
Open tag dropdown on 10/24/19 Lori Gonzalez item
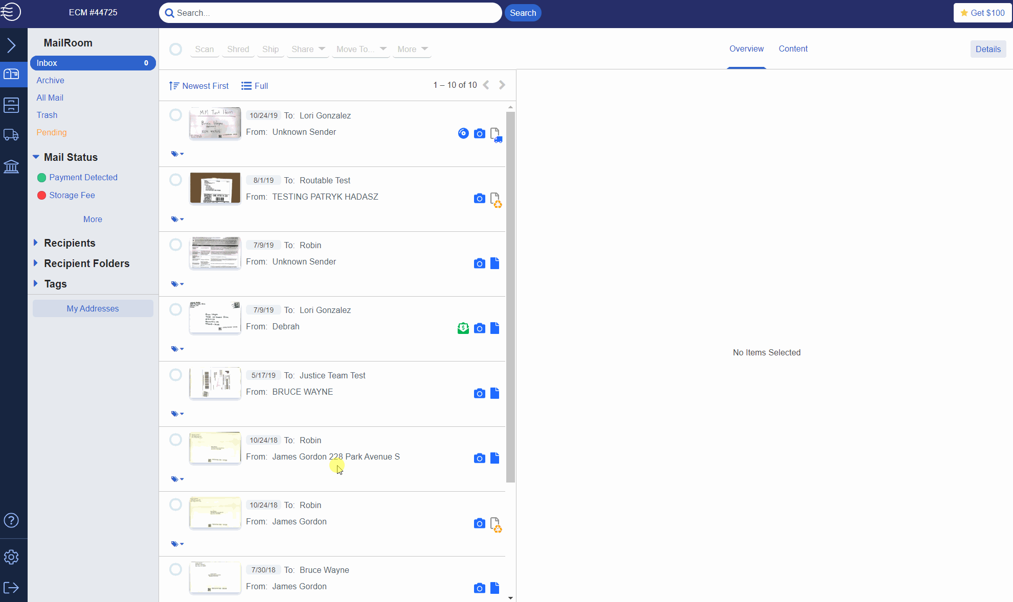(x=177, y=154)
